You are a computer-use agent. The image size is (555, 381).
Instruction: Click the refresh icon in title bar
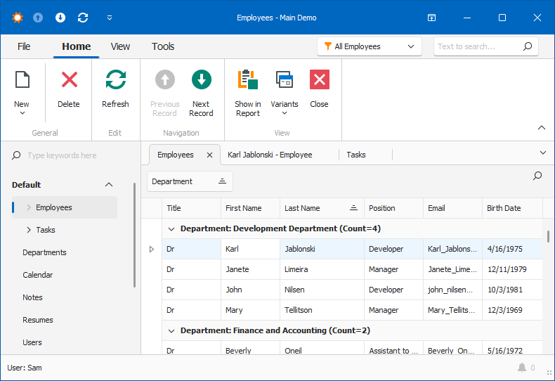point(83,18)
